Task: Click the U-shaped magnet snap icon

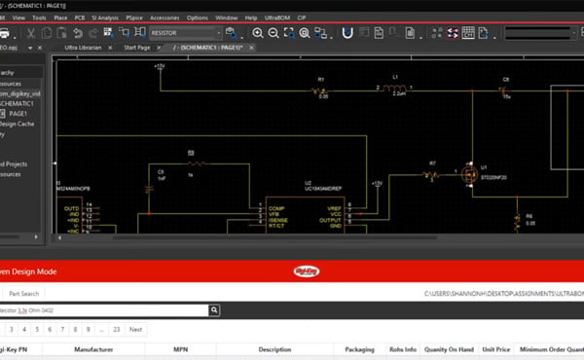Action: (347, 33)
